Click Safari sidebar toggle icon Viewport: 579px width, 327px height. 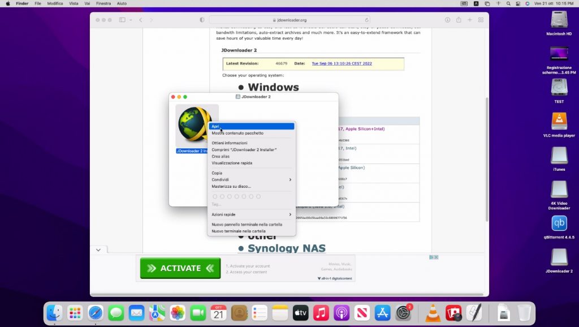[x=122, y=20]
